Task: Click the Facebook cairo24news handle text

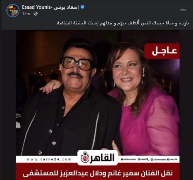Action: click(130, 159)
